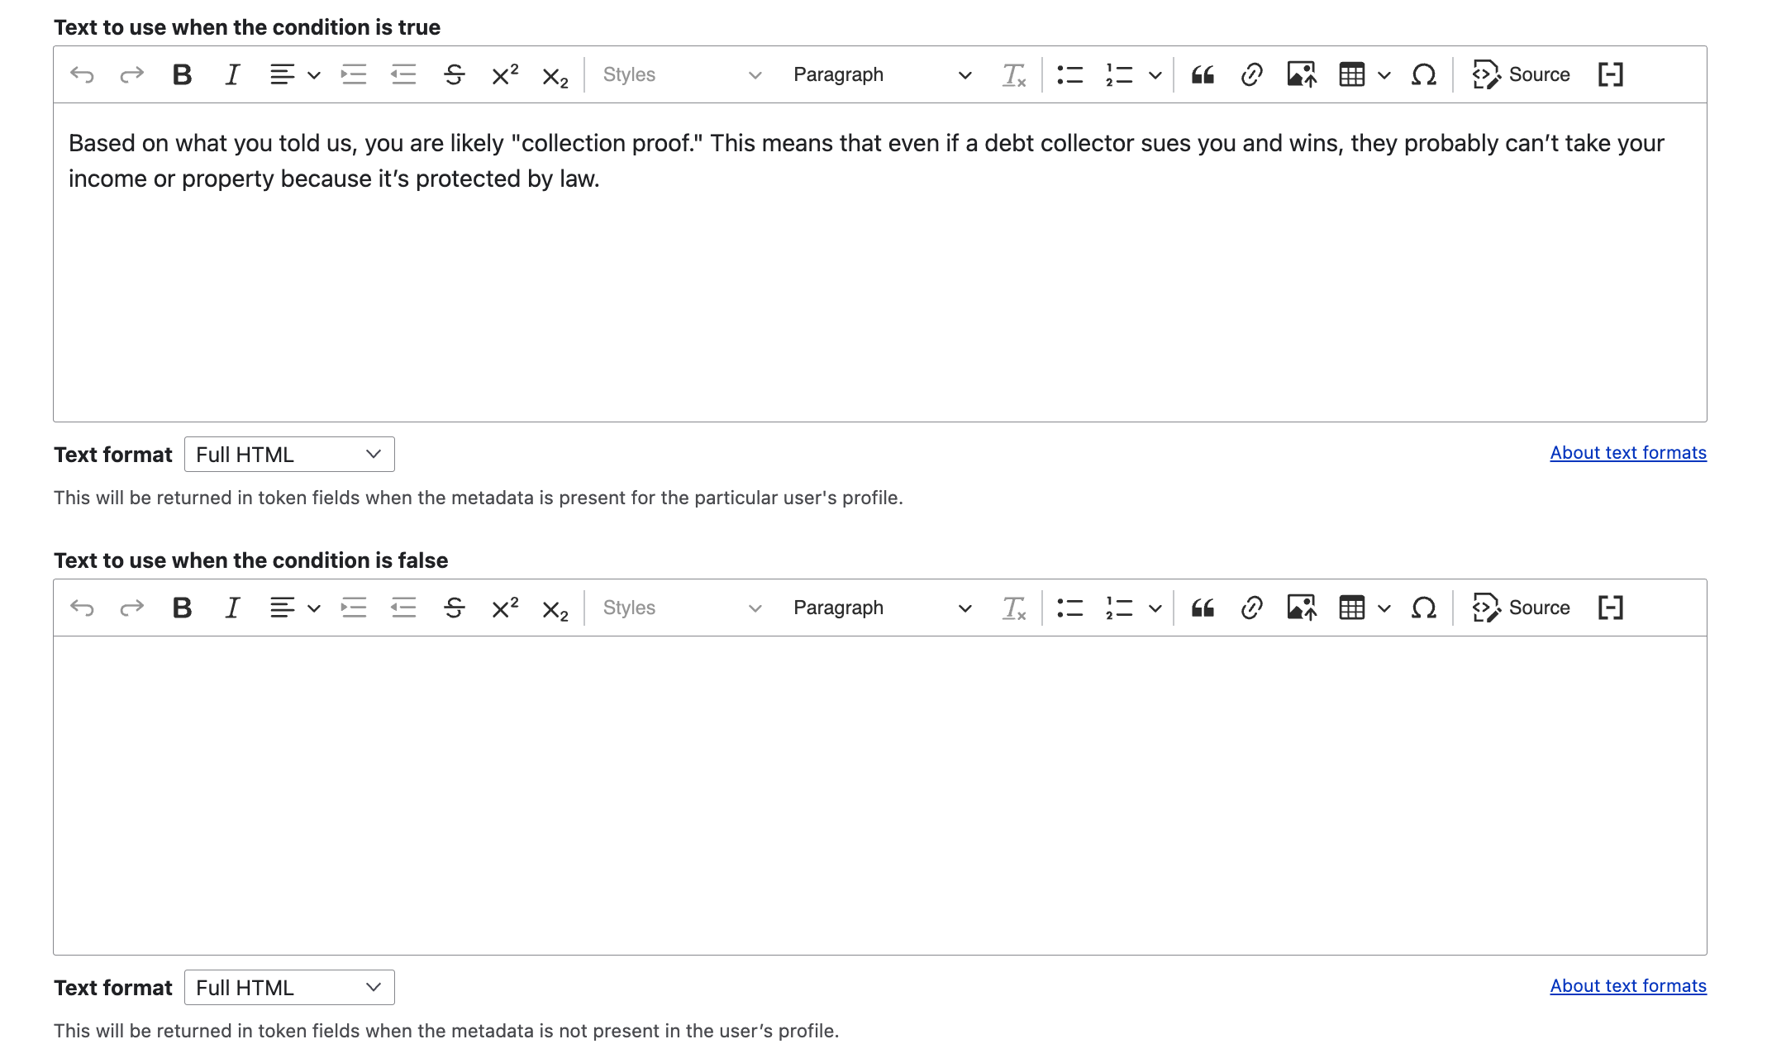Increase indent in the condition-true editor
This screenshot has width=1767, height=1063.
354,75
